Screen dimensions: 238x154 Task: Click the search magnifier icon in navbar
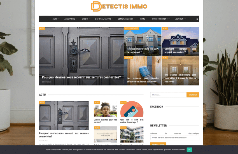[197, 19]
